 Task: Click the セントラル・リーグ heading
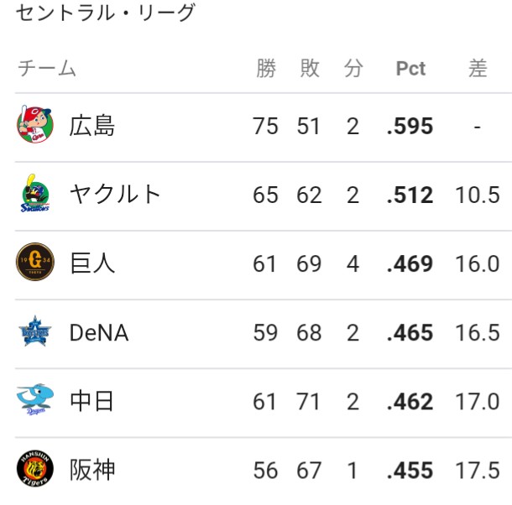pyautogui.click(x=106, y=13)
